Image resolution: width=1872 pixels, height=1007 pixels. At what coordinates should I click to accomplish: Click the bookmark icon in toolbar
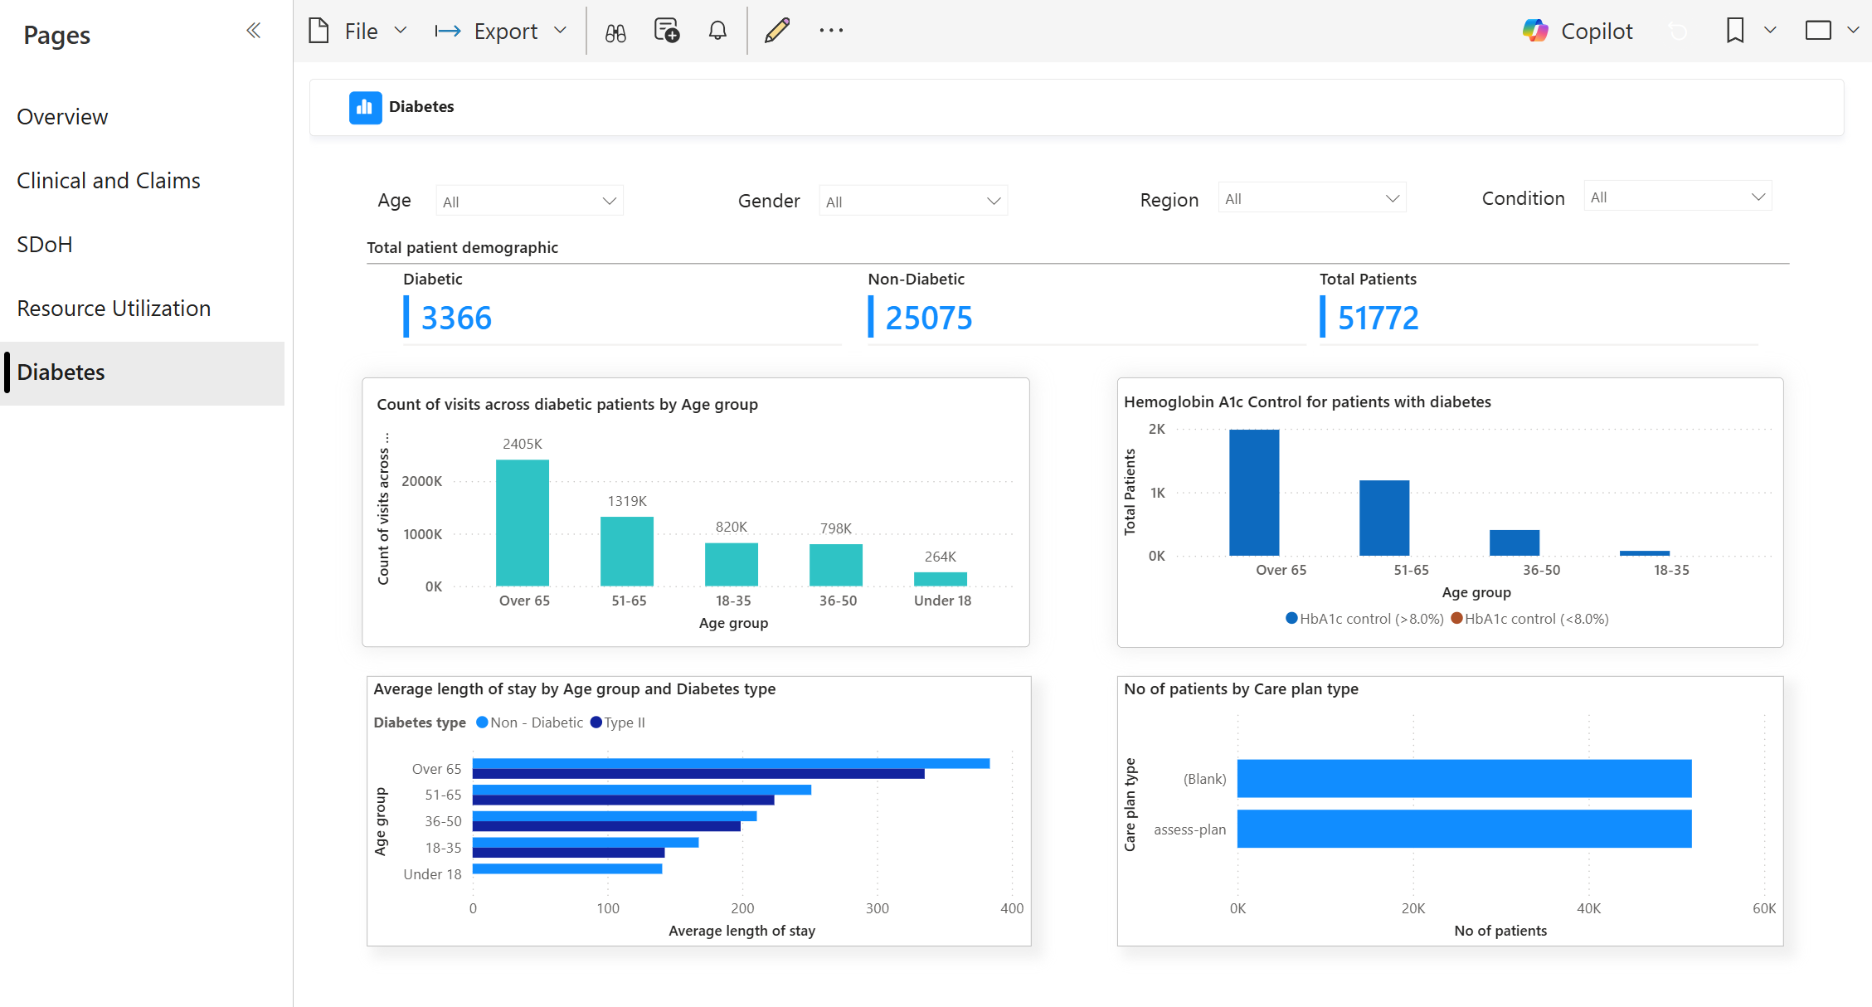tap(1734, 31)
